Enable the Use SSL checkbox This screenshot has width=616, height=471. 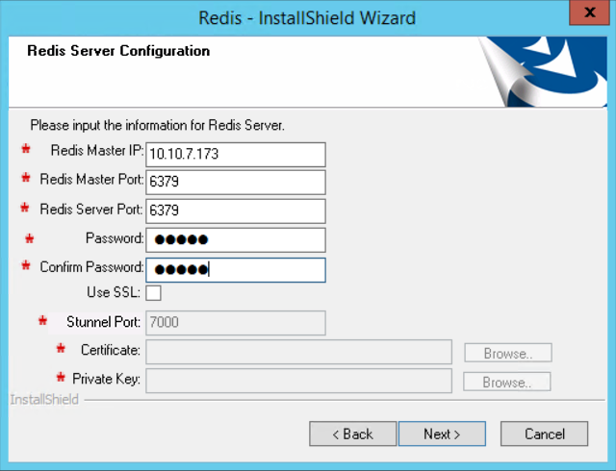[x=153, y=293]
